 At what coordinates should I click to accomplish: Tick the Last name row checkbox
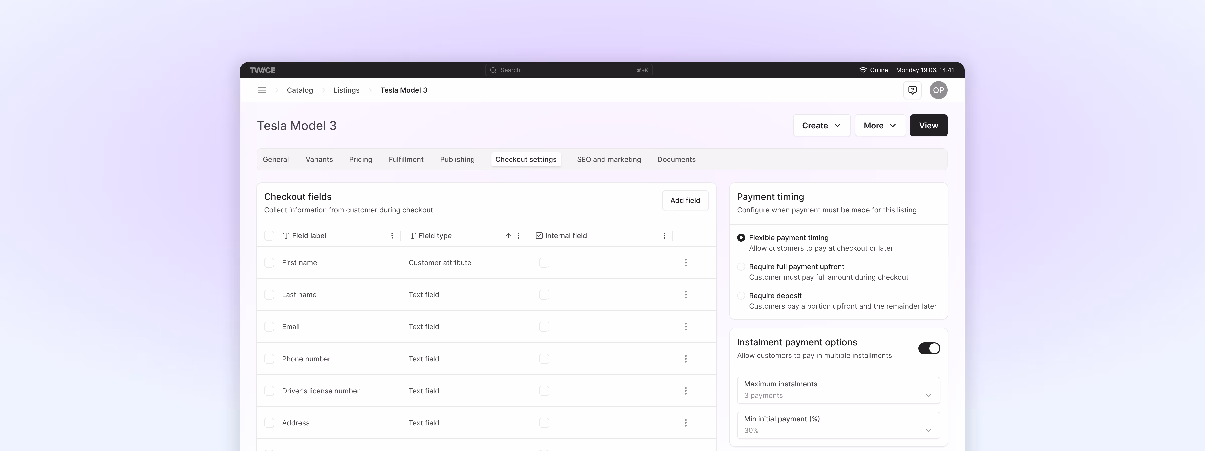click(x=269, y=295)
